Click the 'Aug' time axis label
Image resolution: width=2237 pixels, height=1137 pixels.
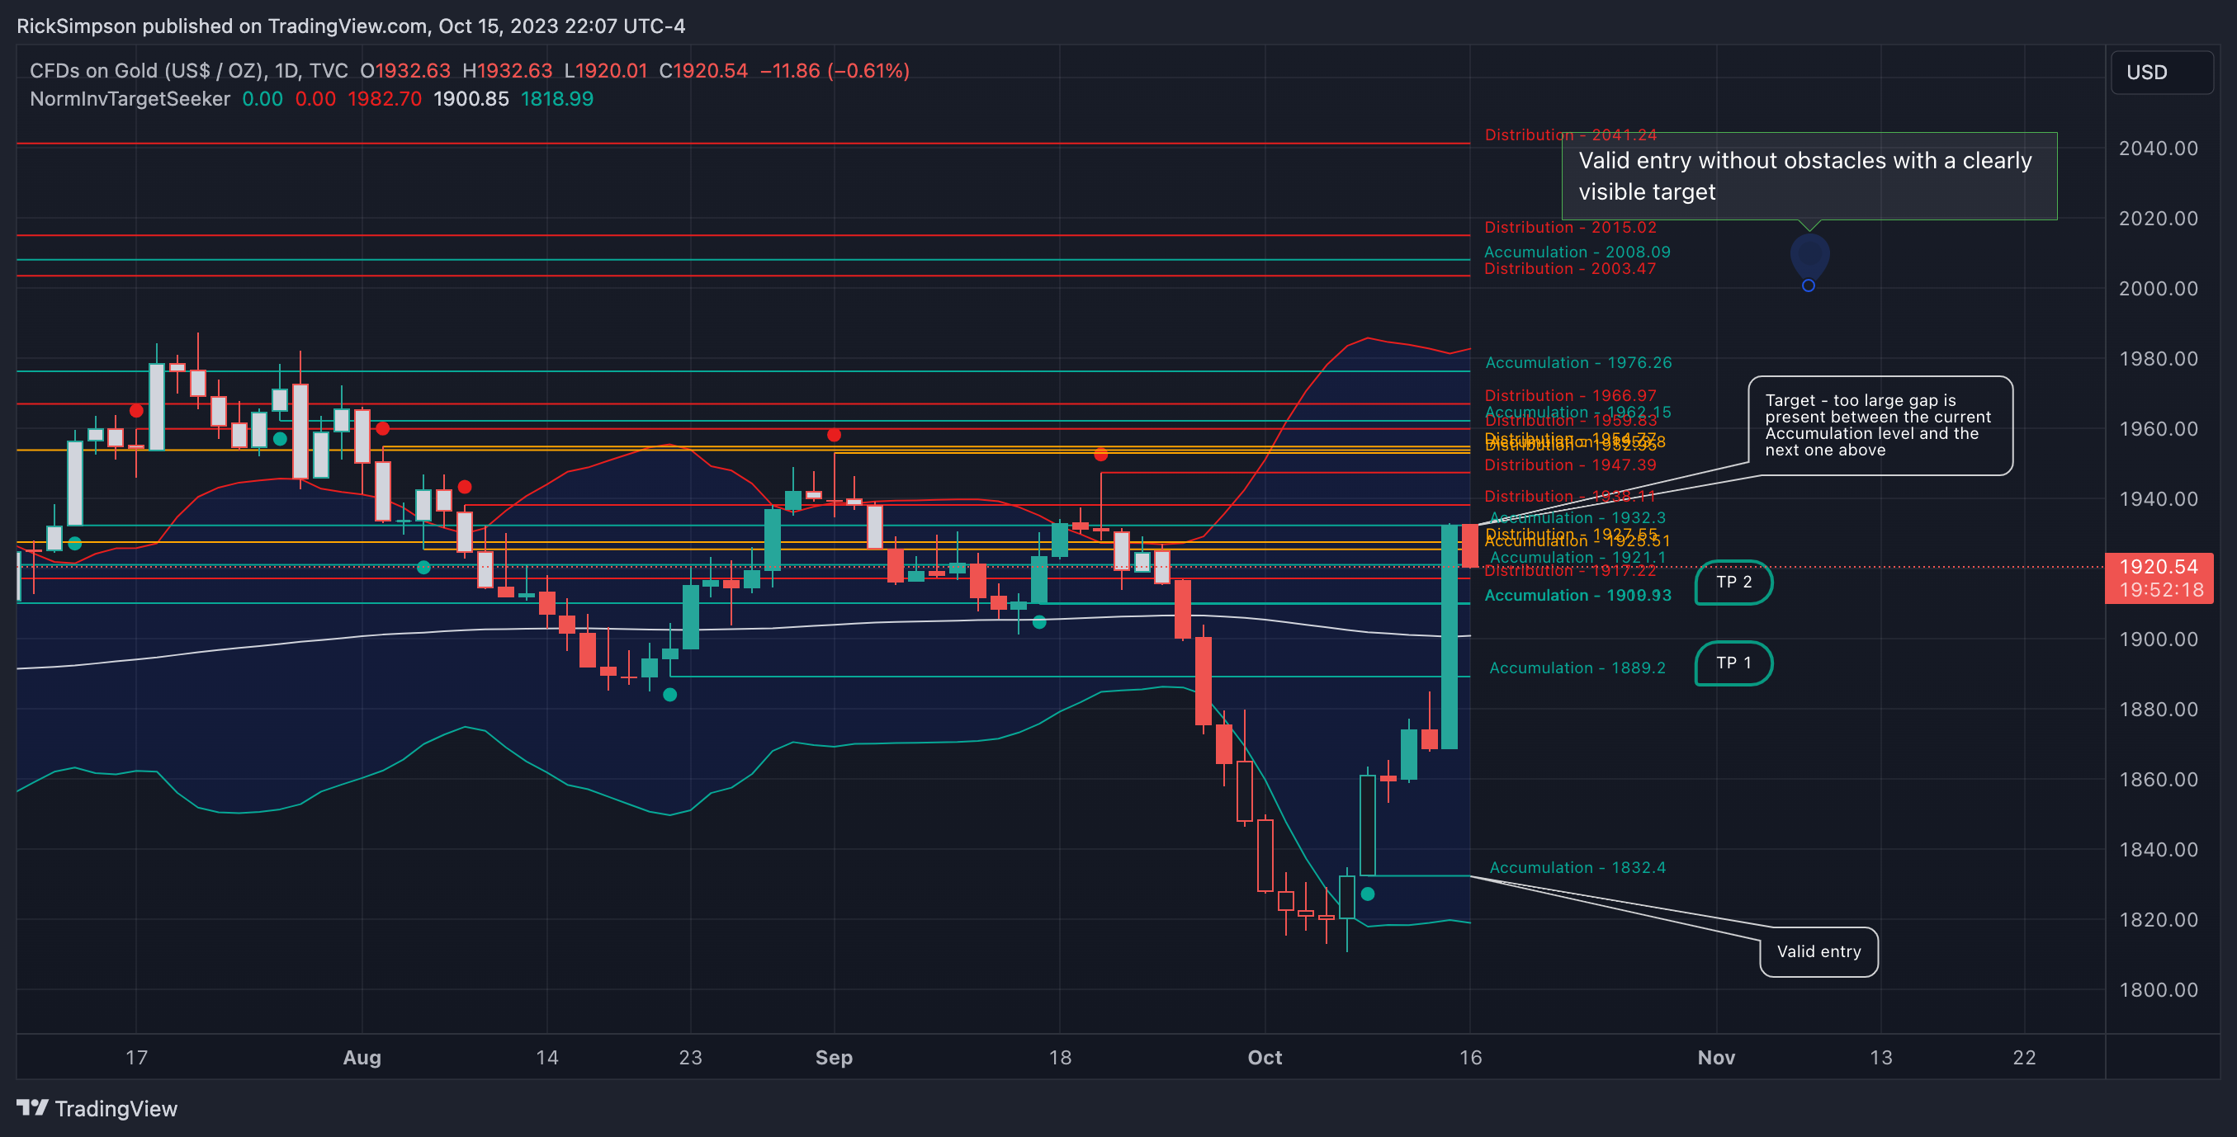362,1057
